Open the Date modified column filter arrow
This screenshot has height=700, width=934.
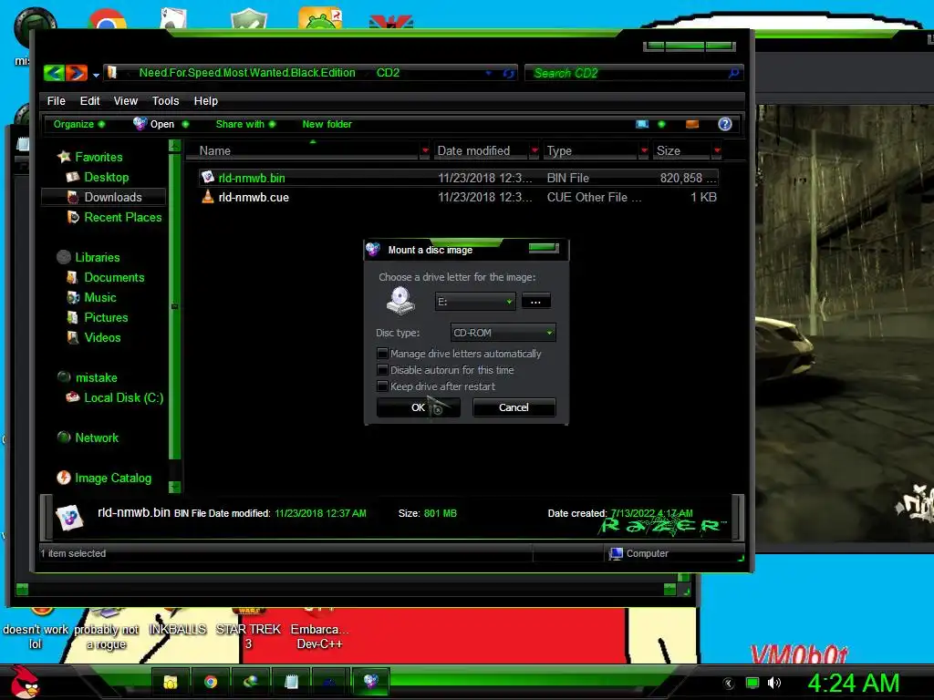[x=534, y=150]
